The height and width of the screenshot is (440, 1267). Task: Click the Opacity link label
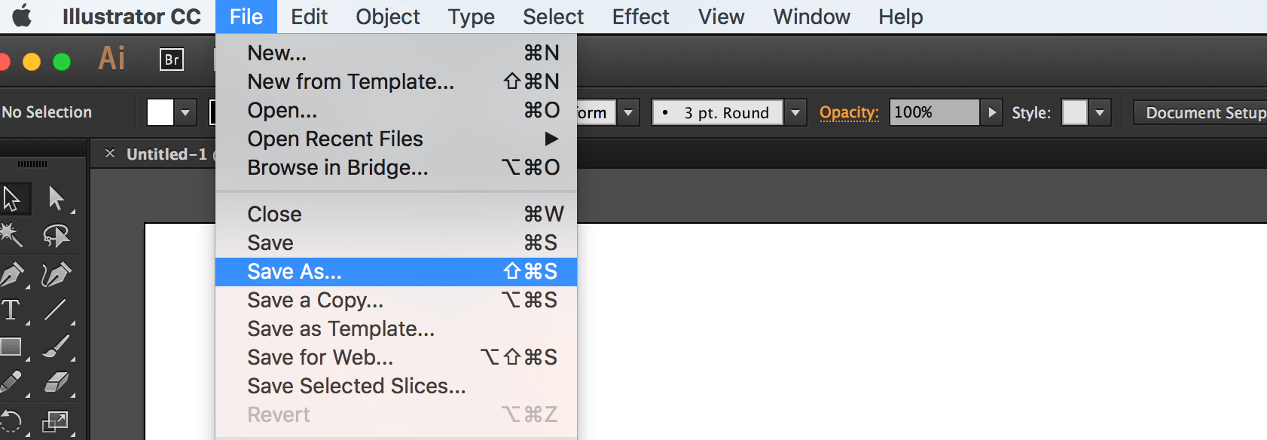point(849,113)
